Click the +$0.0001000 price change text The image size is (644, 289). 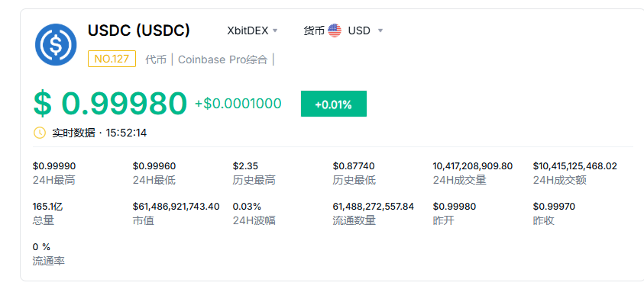pos(238,104)
